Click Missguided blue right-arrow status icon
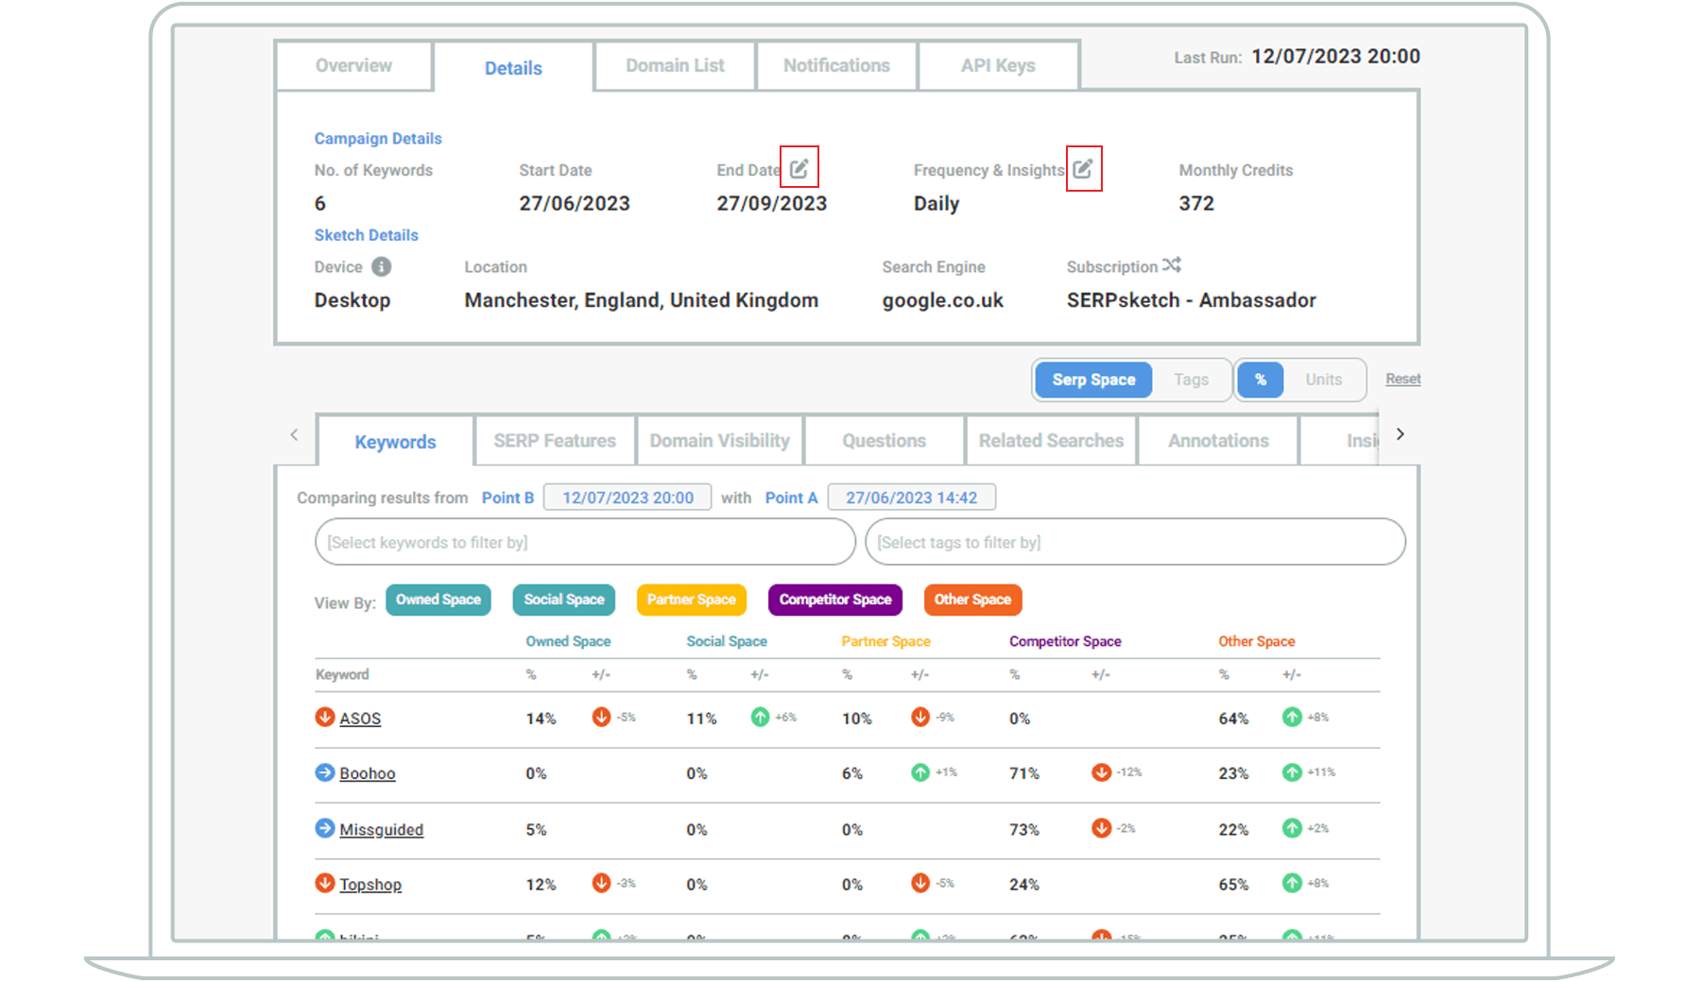1701x982 pixels. point(324,828)
